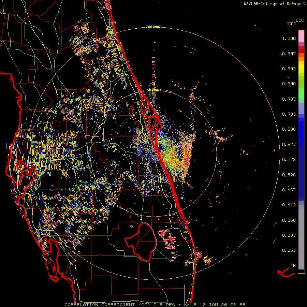Click the 100 NMI range ring label

click(153, 27)
